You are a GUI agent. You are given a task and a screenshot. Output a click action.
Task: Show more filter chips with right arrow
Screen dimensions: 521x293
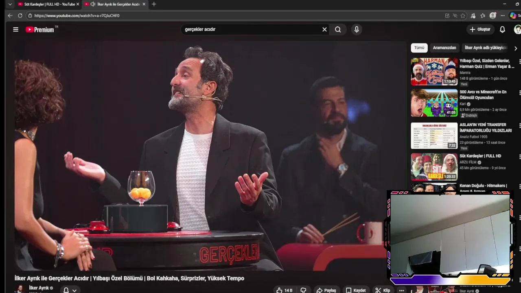pos(516,48)
